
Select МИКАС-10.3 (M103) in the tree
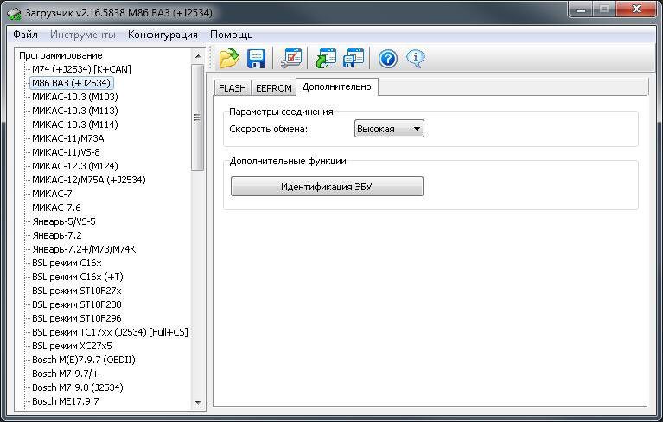(x=74, y=97)
